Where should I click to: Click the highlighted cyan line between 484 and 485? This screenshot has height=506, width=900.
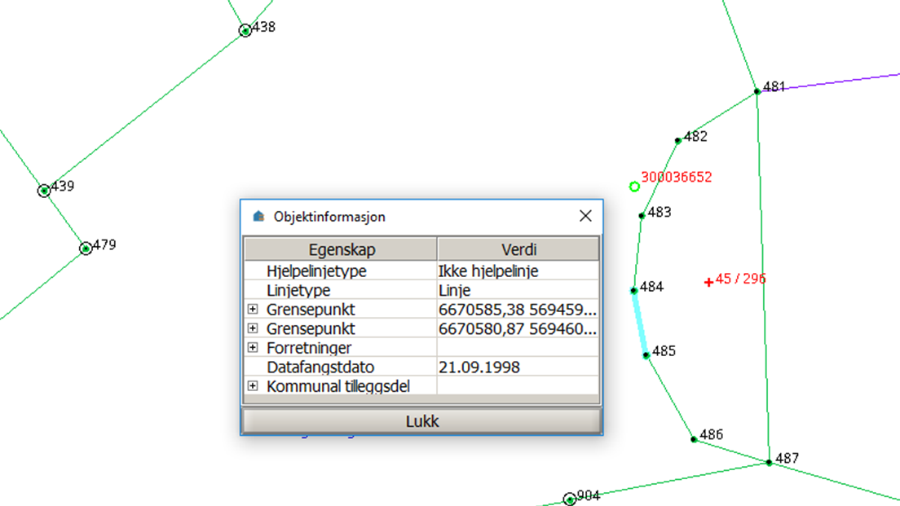coord(639,323)
